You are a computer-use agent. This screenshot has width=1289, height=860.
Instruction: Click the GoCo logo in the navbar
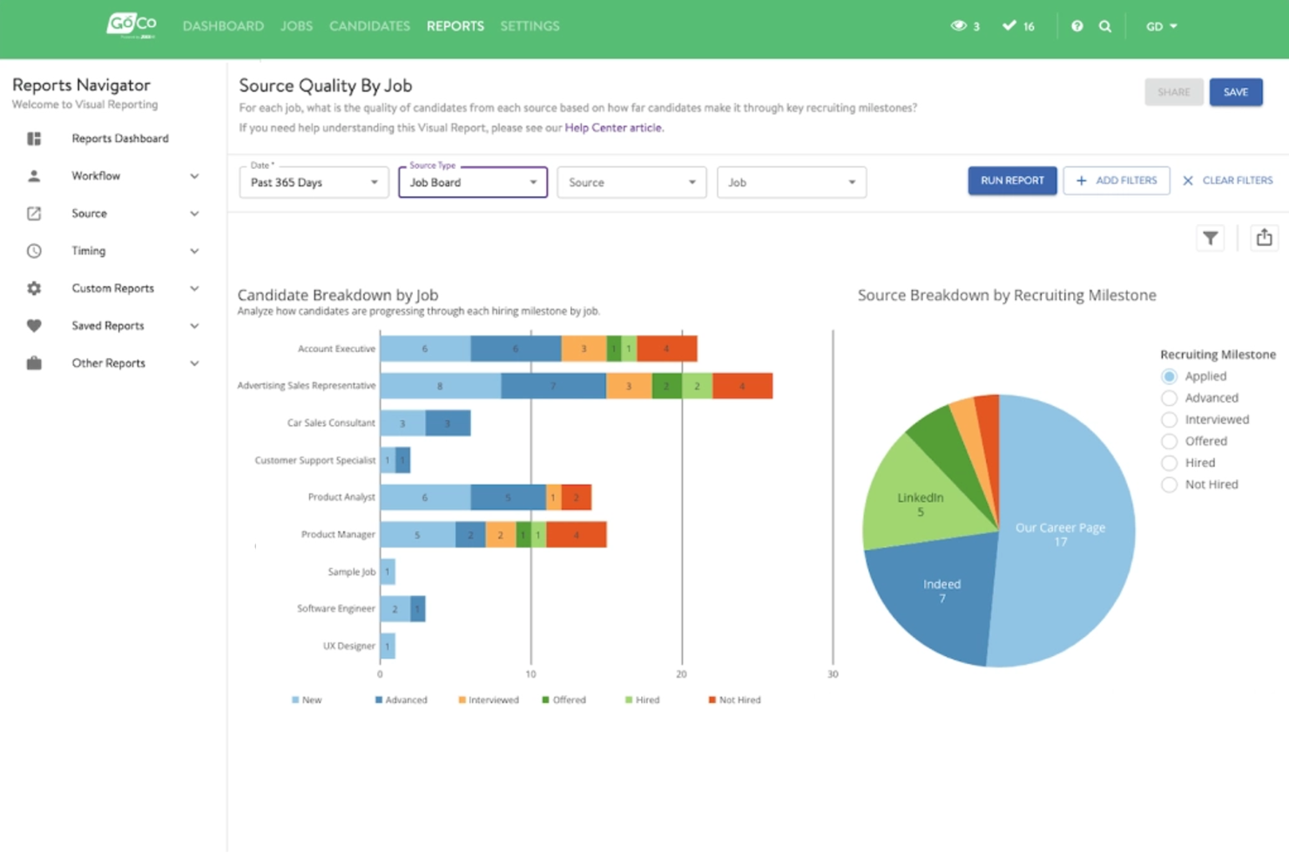[x=130, y=24]
